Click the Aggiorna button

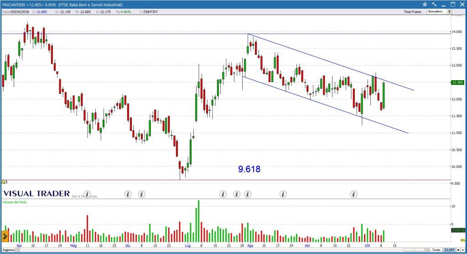pos(8,250)
